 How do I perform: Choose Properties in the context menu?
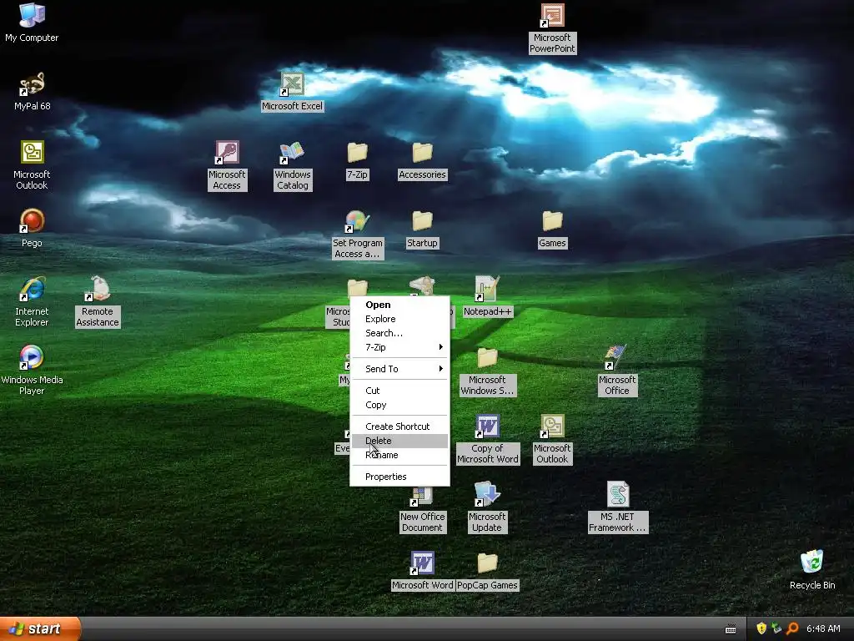(x=399, y=477)
